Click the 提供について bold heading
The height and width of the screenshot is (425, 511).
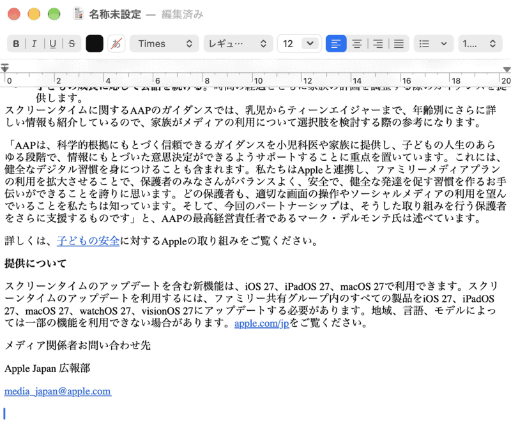point(36,263)
